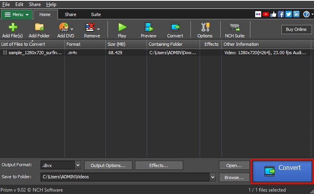Sort by List of Files to Convert header
The width and height of the screenshot is (314, 194).
pyautogui.click(x=32, y=44)
